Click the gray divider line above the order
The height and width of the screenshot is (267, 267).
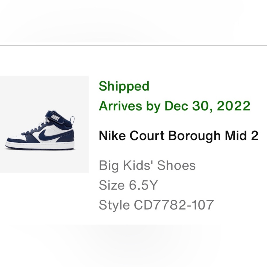point(133,45)
